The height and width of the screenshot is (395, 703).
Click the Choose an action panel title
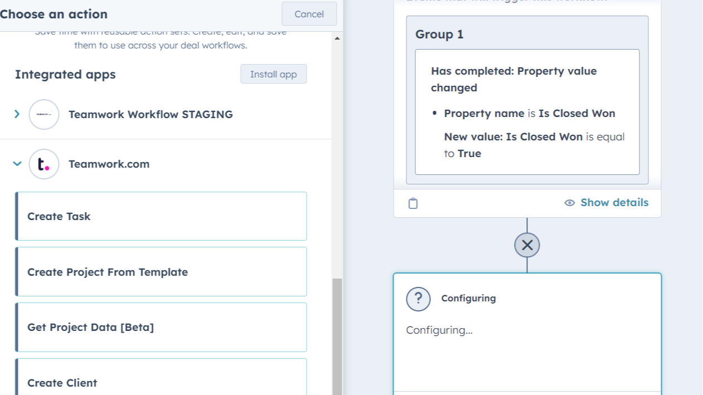click(54, 14)
